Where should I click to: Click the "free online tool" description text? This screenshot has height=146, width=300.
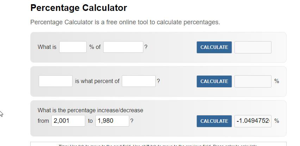[125, 23]
